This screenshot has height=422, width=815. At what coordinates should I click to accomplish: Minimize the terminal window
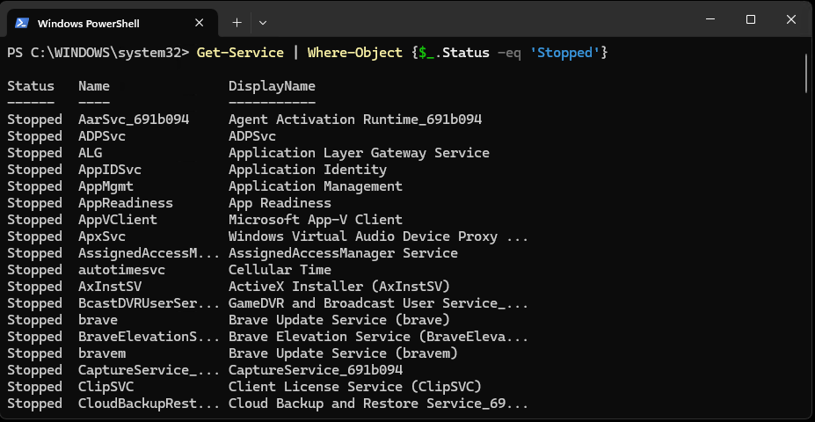click(711, 19)
